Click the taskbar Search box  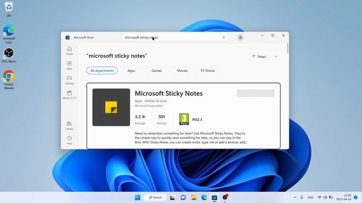pos(155,197)
